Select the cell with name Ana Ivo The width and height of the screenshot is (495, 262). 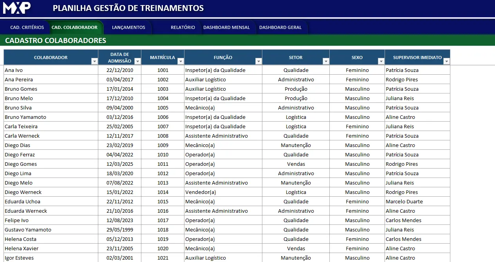coord(51,70)
